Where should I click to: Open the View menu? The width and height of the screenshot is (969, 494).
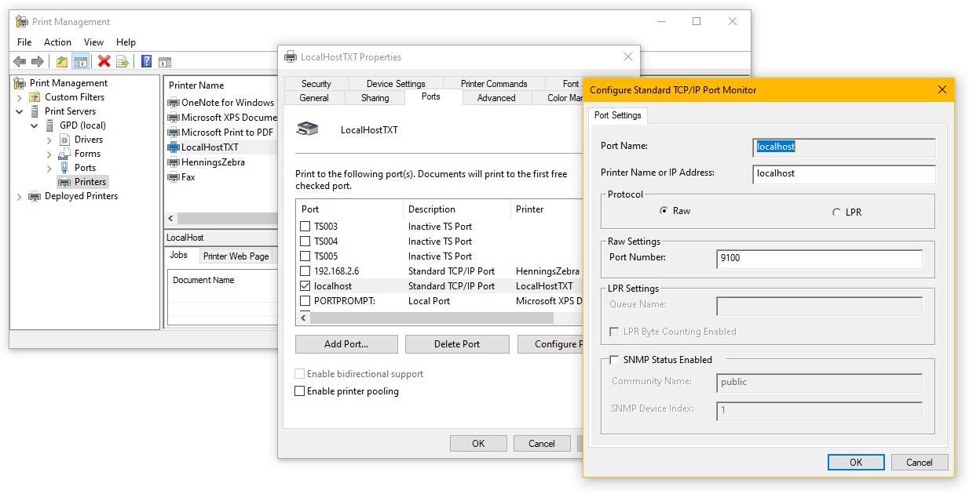click(x=93, y=42)
